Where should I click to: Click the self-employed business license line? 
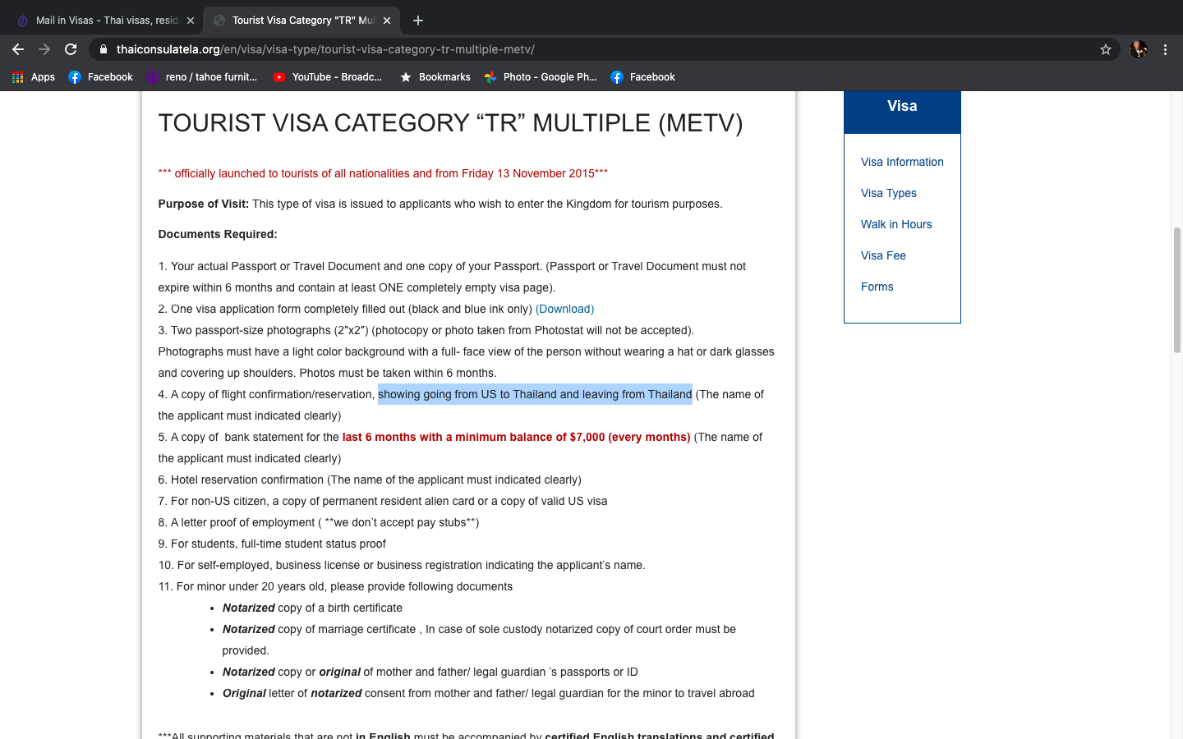402,565
